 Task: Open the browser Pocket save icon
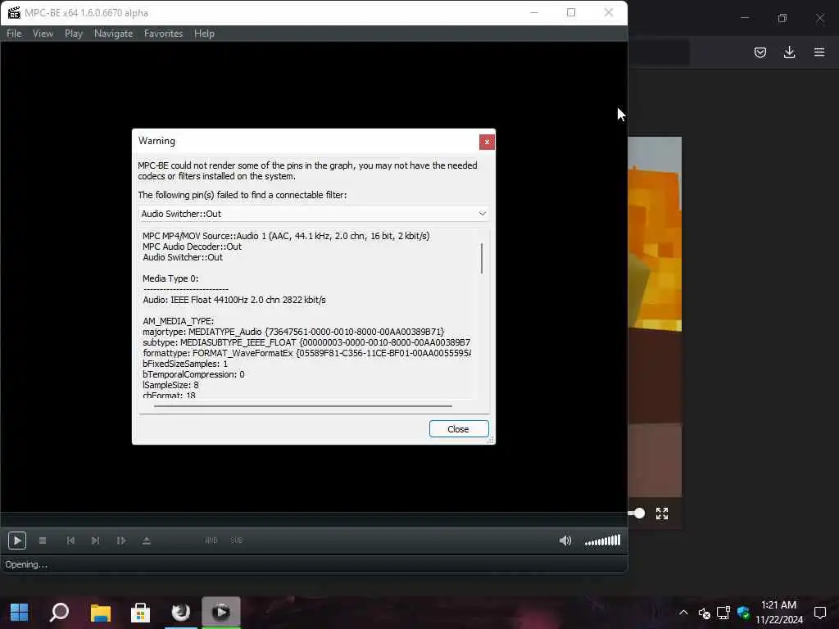point(760,52)
